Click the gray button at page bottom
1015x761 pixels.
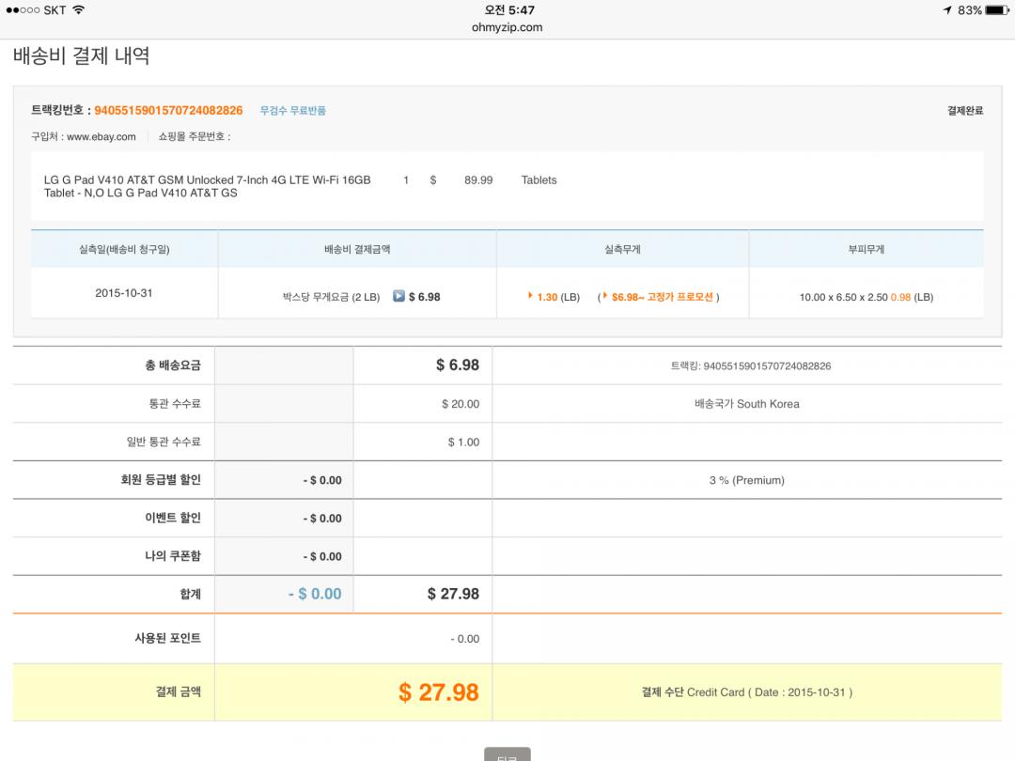(507, 754)
